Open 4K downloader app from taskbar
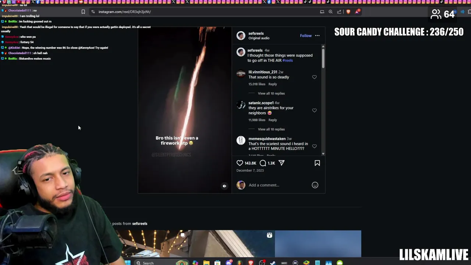471x265 pixels. coord(295,263)
